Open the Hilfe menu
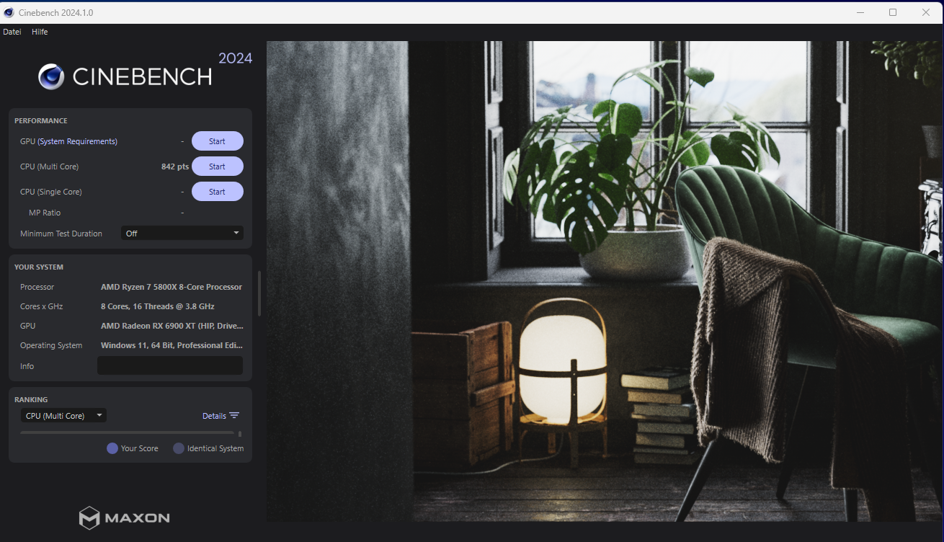 pos(40,32)
